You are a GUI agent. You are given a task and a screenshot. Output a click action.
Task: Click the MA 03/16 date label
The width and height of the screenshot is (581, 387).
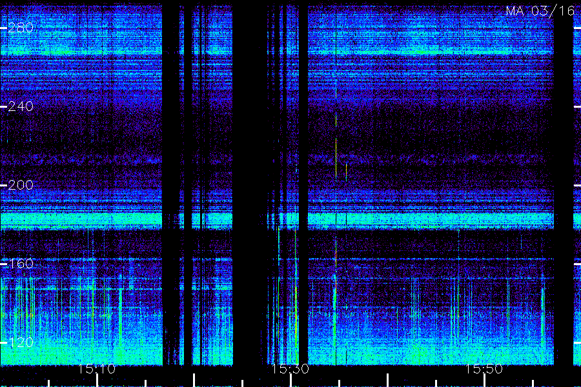point(540,11)
